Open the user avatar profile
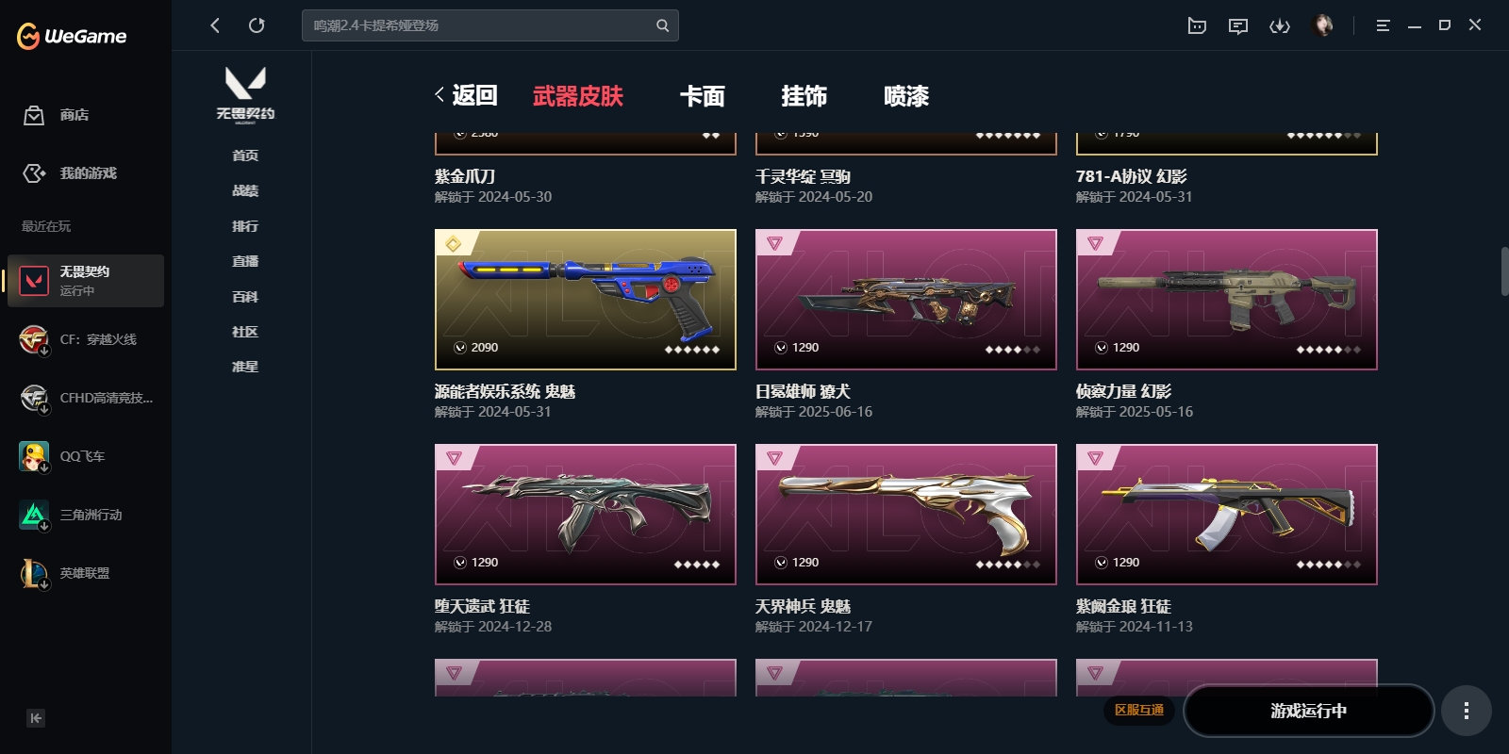 [x=1324, y=25]
